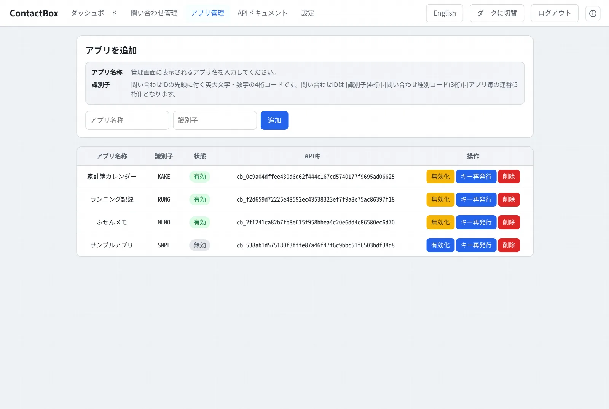
Task: Switch language to English
Action: click(x=445, y=13)
